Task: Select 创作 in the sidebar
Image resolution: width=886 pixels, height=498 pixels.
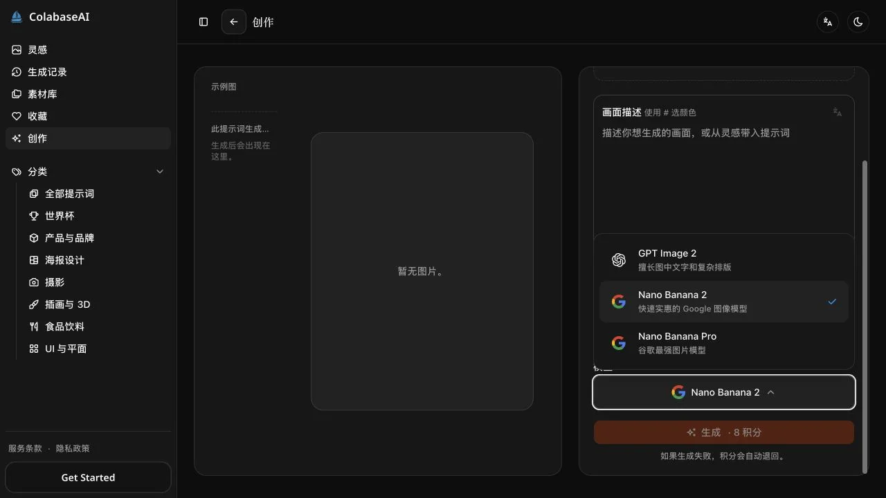Action: [88, 138]
